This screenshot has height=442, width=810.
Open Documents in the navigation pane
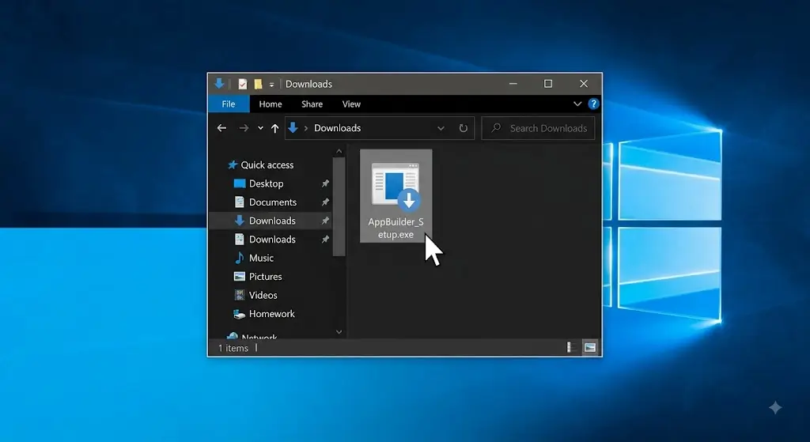click(273, 202)
